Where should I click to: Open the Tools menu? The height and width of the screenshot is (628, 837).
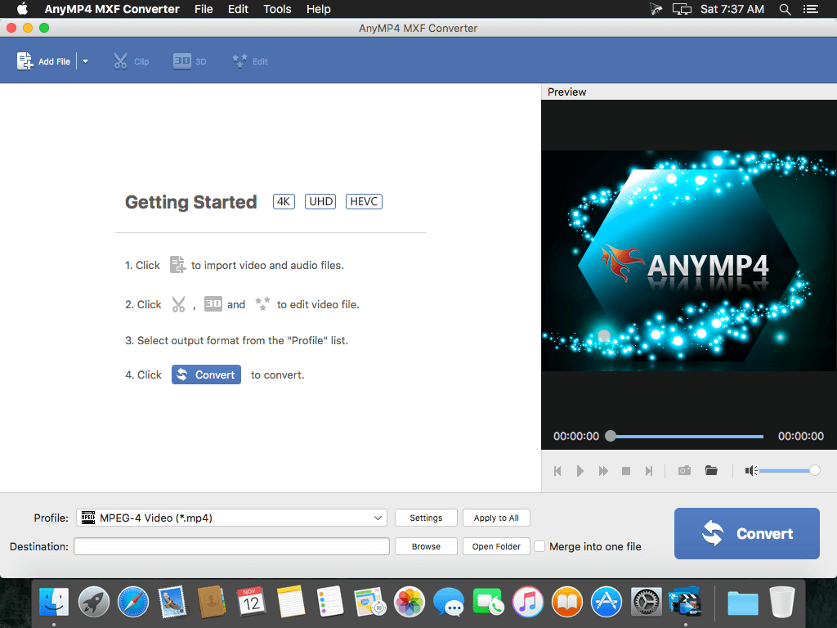click(277, 9)
